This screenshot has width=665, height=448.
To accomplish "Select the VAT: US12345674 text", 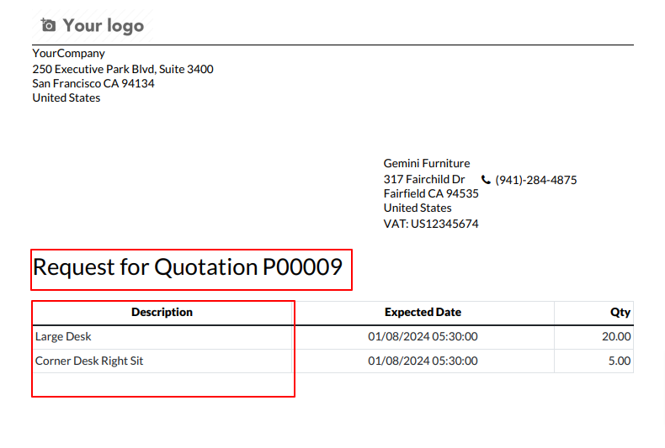I will (431, 224).
